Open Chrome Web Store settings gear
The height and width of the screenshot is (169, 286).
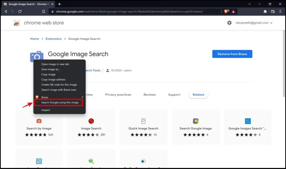(229, 23)
